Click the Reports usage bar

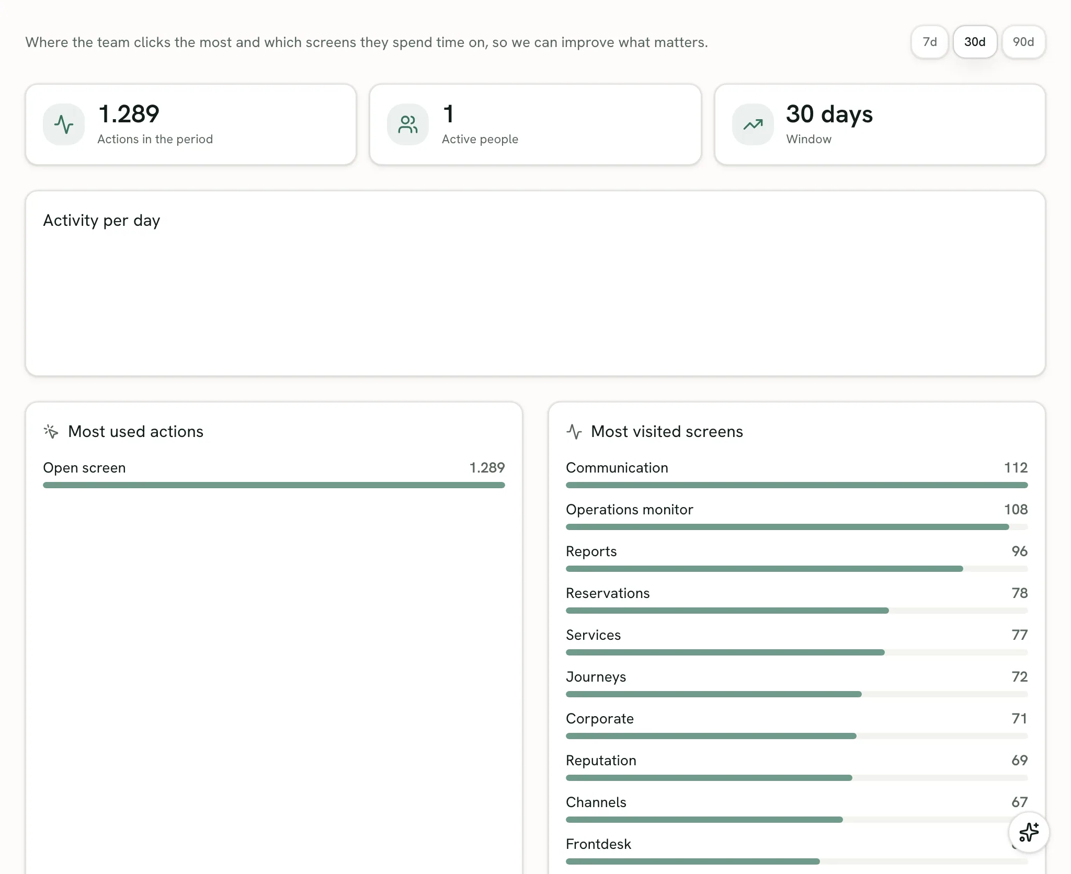click(x=797, y=569)
